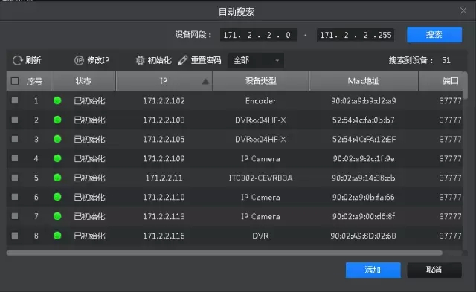Click the 序号 column header
Screen dimensions: 476x292
point(34,81)
